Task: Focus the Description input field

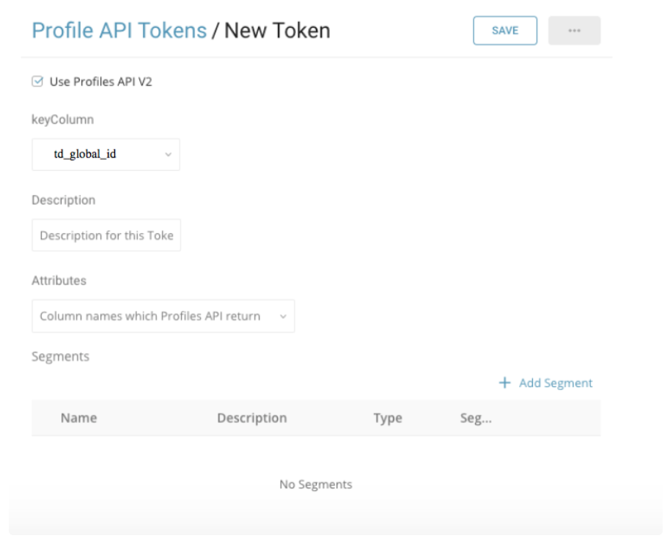Action: coord(106,235)
